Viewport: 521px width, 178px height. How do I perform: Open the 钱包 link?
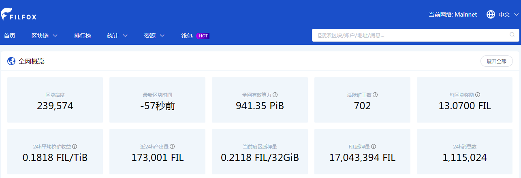pos(187,36)
